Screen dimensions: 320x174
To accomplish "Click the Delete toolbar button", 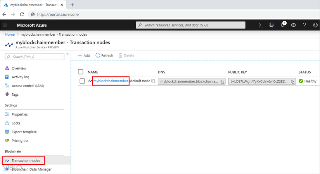I will (126, 55).
